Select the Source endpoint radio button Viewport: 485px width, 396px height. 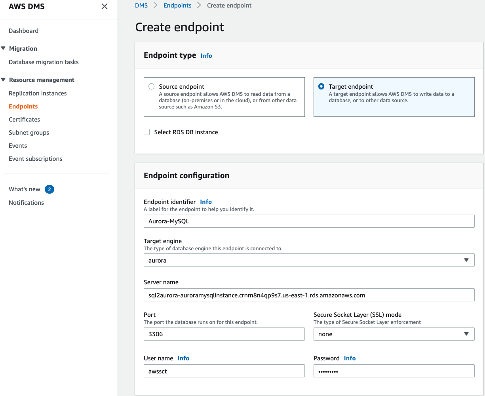(x=151, y=86)
